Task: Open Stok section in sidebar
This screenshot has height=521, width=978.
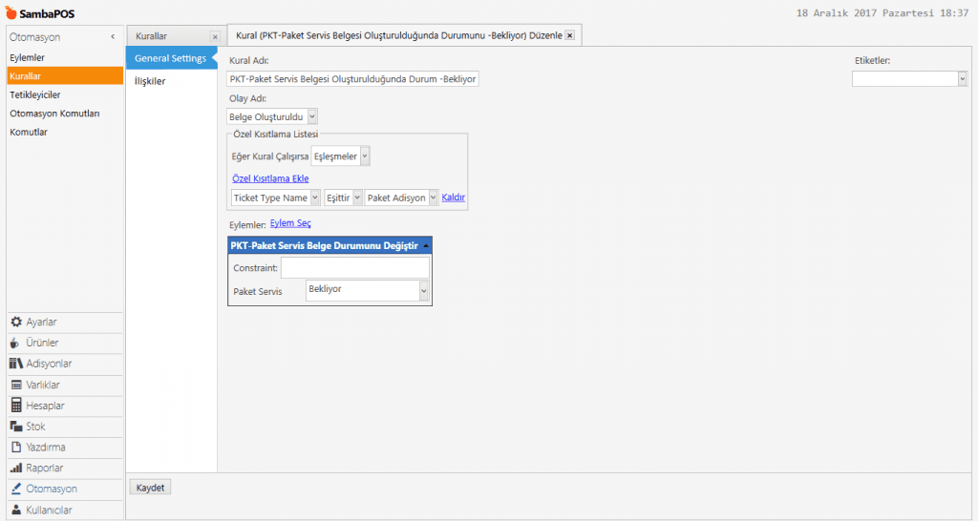Action: point(36,427)
